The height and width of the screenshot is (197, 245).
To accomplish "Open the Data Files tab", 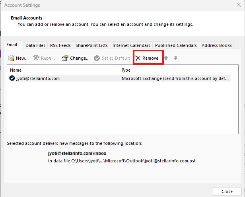I will tap(35, 46).
